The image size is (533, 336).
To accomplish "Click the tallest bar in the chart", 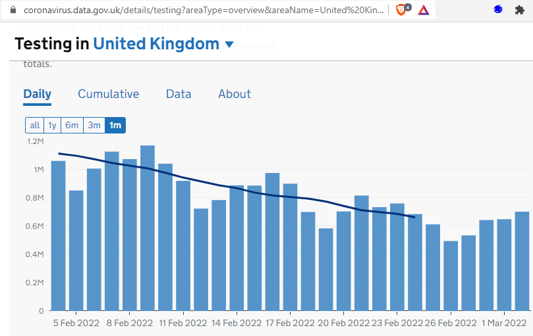I will (x=148, y=228).
